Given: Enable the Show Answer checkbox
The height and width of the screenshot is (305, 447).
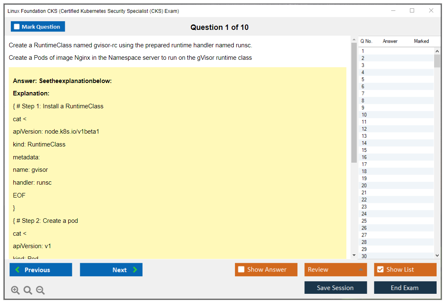Looking at the screenshot, I should (241, 270).
